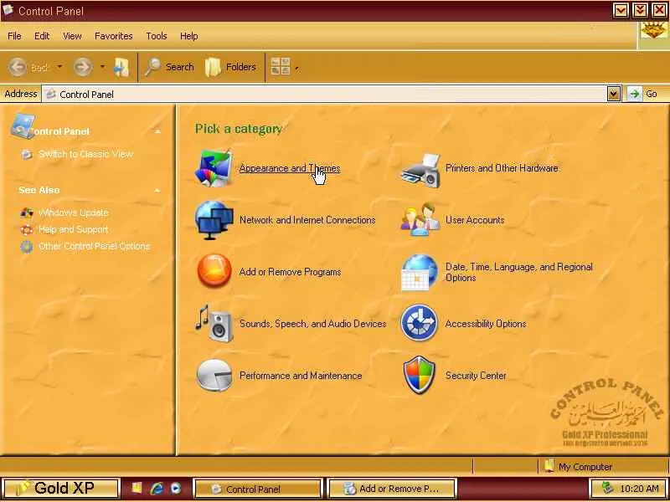Click the Windows Update link
The height and width of the screenshot is (502, 670).
(74, 213)
